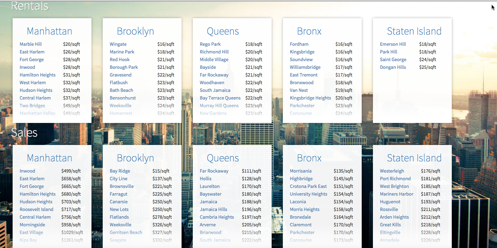497x248 pixels.
Task: Click the Claremont link
Action: [301, 225]
